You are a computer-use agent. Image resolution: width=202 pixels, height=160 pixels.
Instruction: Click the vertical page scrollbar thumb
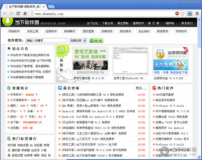tap(199, 34)
